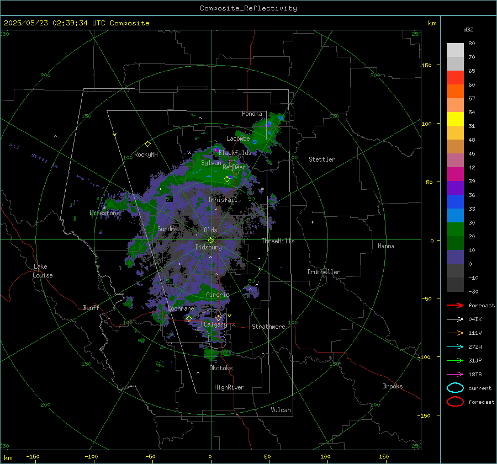This screenshot has height=464, width=497.
Task: Click the Stettler city label
Action: [322, 159]
